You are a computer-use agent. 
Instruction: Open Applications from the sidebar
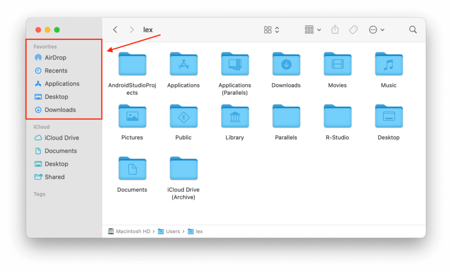62,83
